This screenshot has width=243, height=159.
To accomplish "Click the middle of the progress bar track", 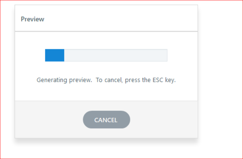I will tap(106, 55).
